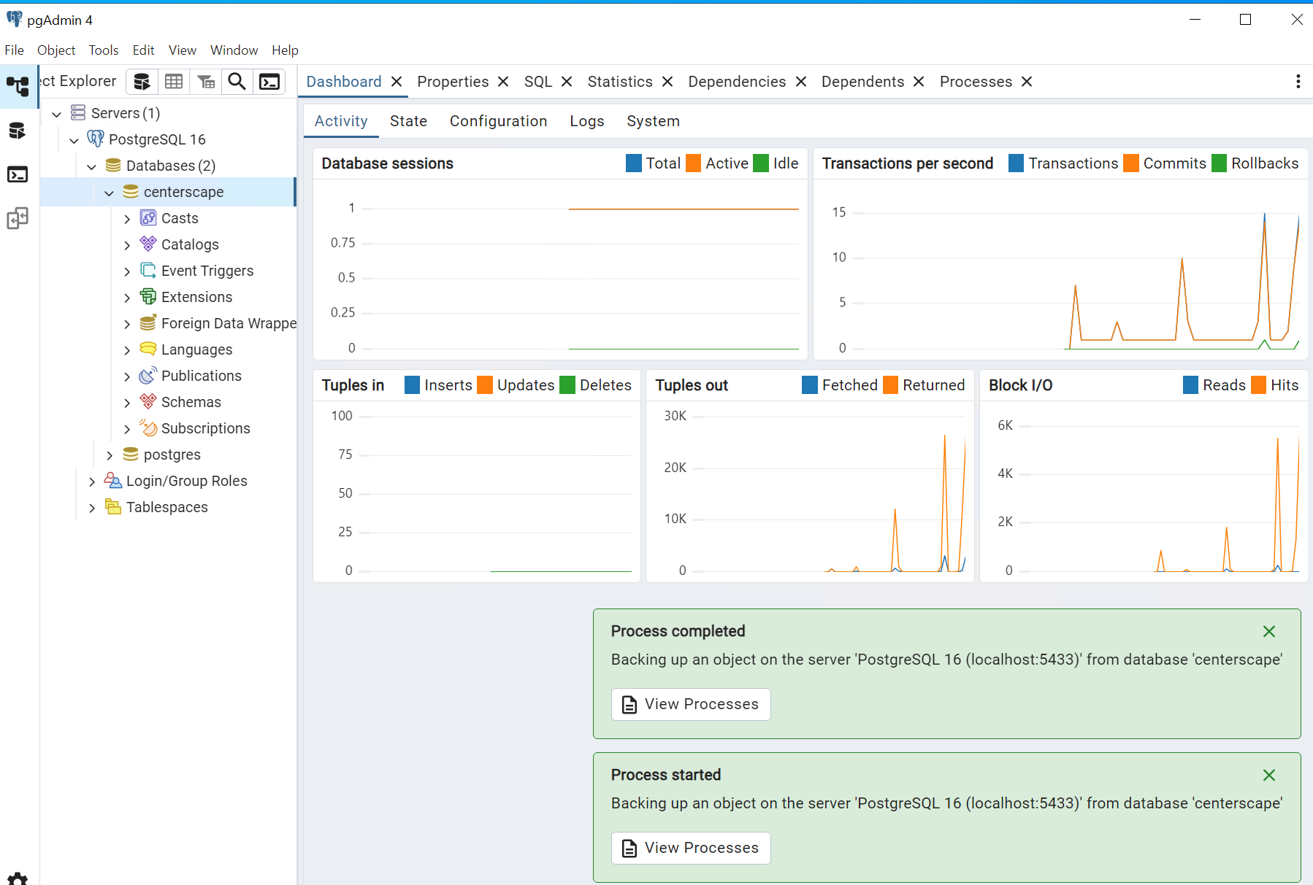The width and height of the screenshot is (1313, 885).
Task: Expand the postgres database node
Action: click(110, 455)
